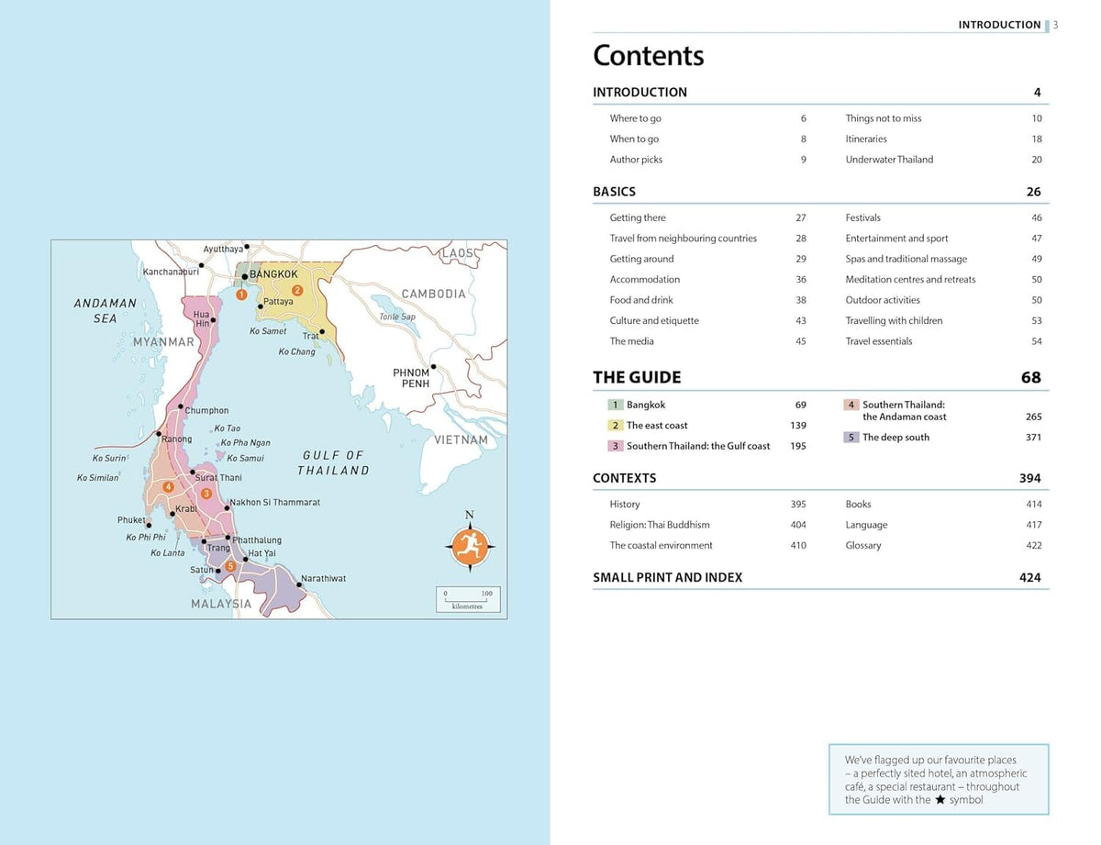Select the 'Entertainment and sport' entry
The height and width of the screenshot is (845, 1101).
pos(897,239)
